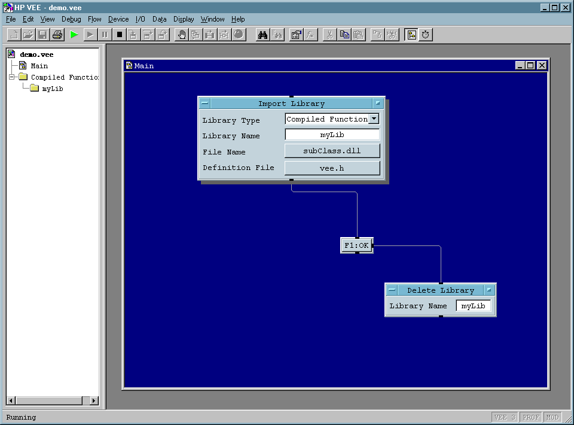
Task: Open the Delete Library object menu button
Action: tap(392, 290)
